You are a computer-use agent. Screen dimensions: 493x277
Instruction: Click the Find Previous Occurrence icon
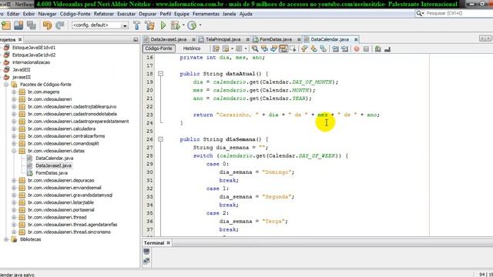pyautogui.click(x=264, y=48)
